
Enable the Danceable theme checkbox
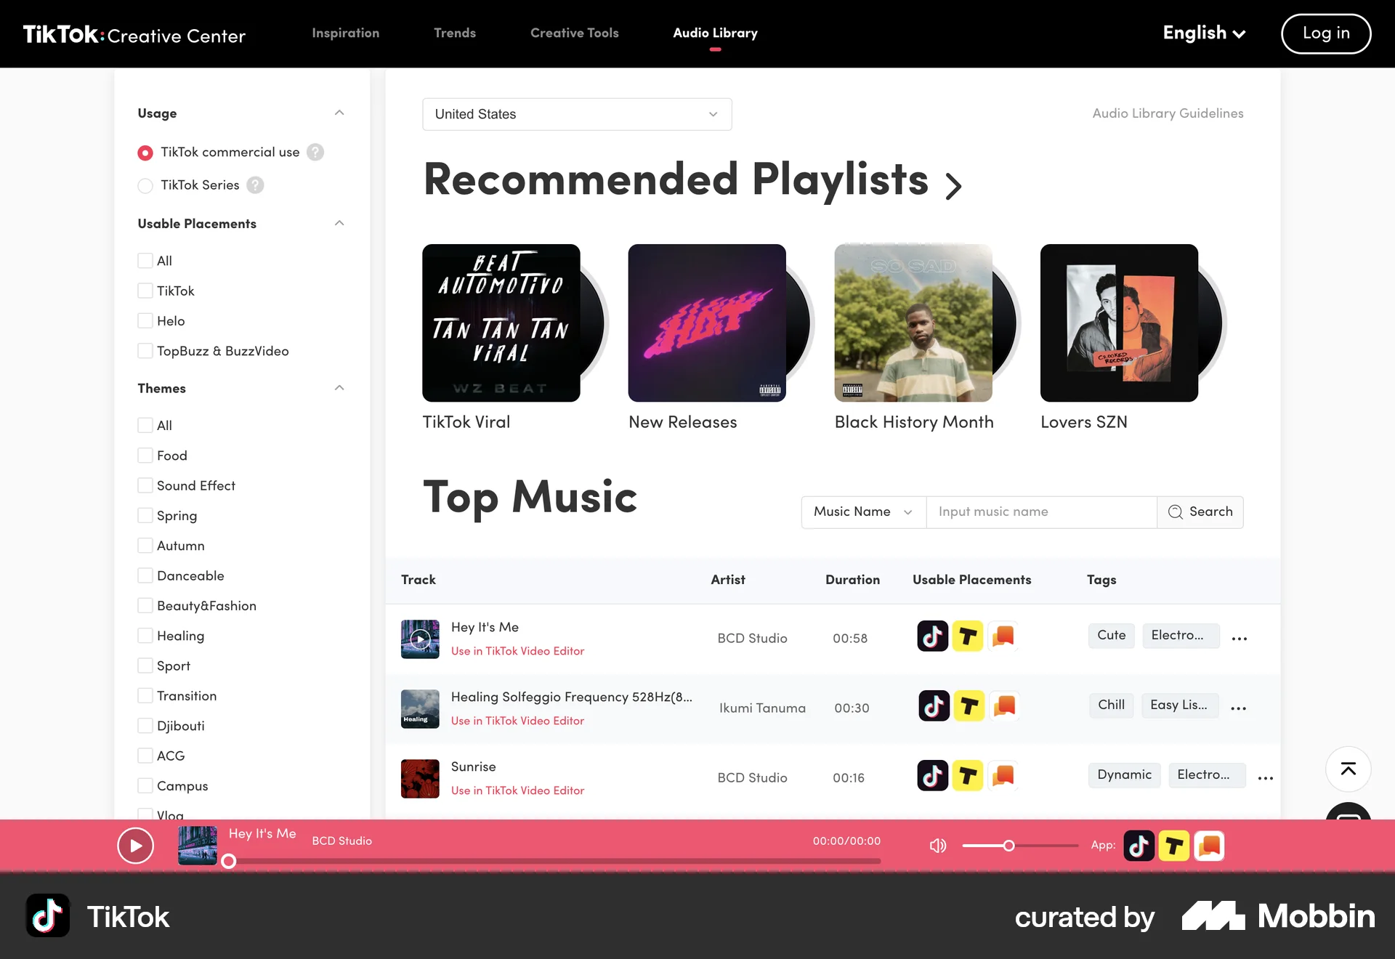click(x=145, y=575)
